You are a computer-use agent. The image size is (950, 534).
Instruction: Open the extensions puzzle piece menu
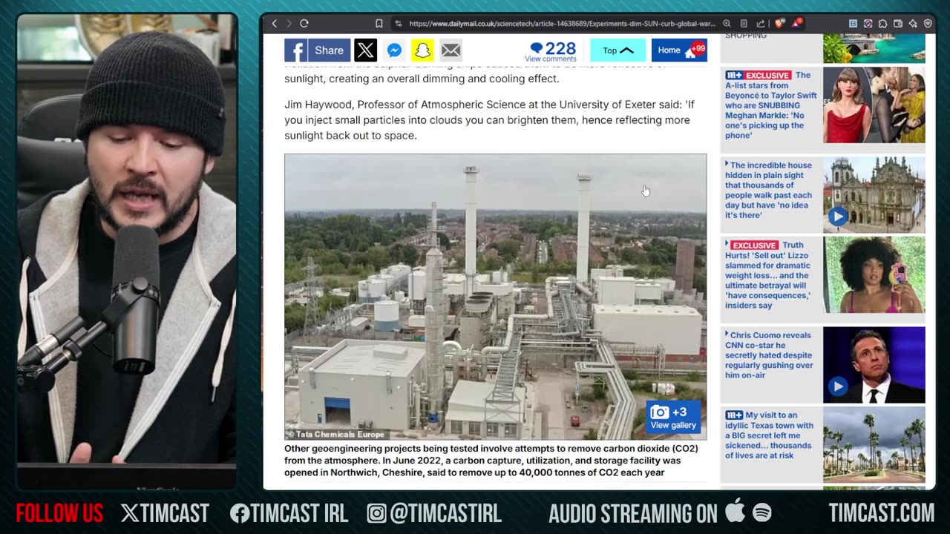tap(882, 24)
